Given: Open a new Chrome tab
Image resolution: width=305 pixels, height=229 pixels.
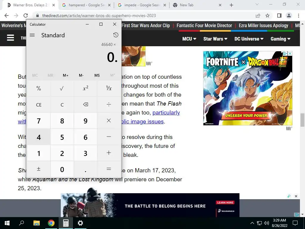Looking at the screenshot, I should [231, 5].
